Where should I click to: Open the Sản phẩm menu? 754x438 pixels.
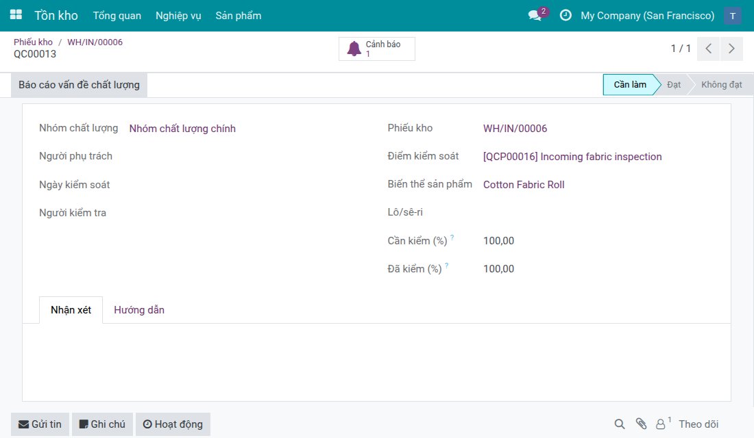pyautogui.click(x=239, y=16)
